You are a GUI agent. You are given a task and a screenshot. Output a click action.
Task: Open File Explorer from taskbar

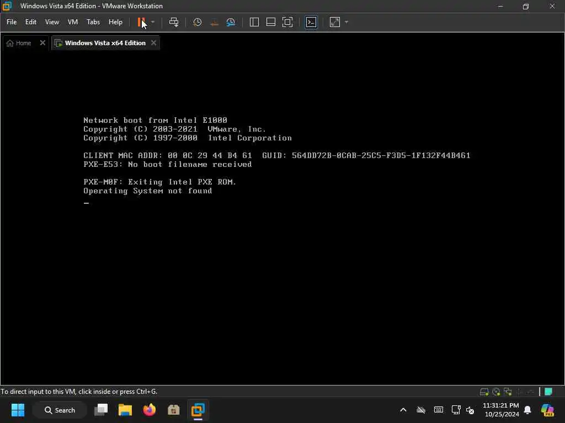click(x=125, y=410)
